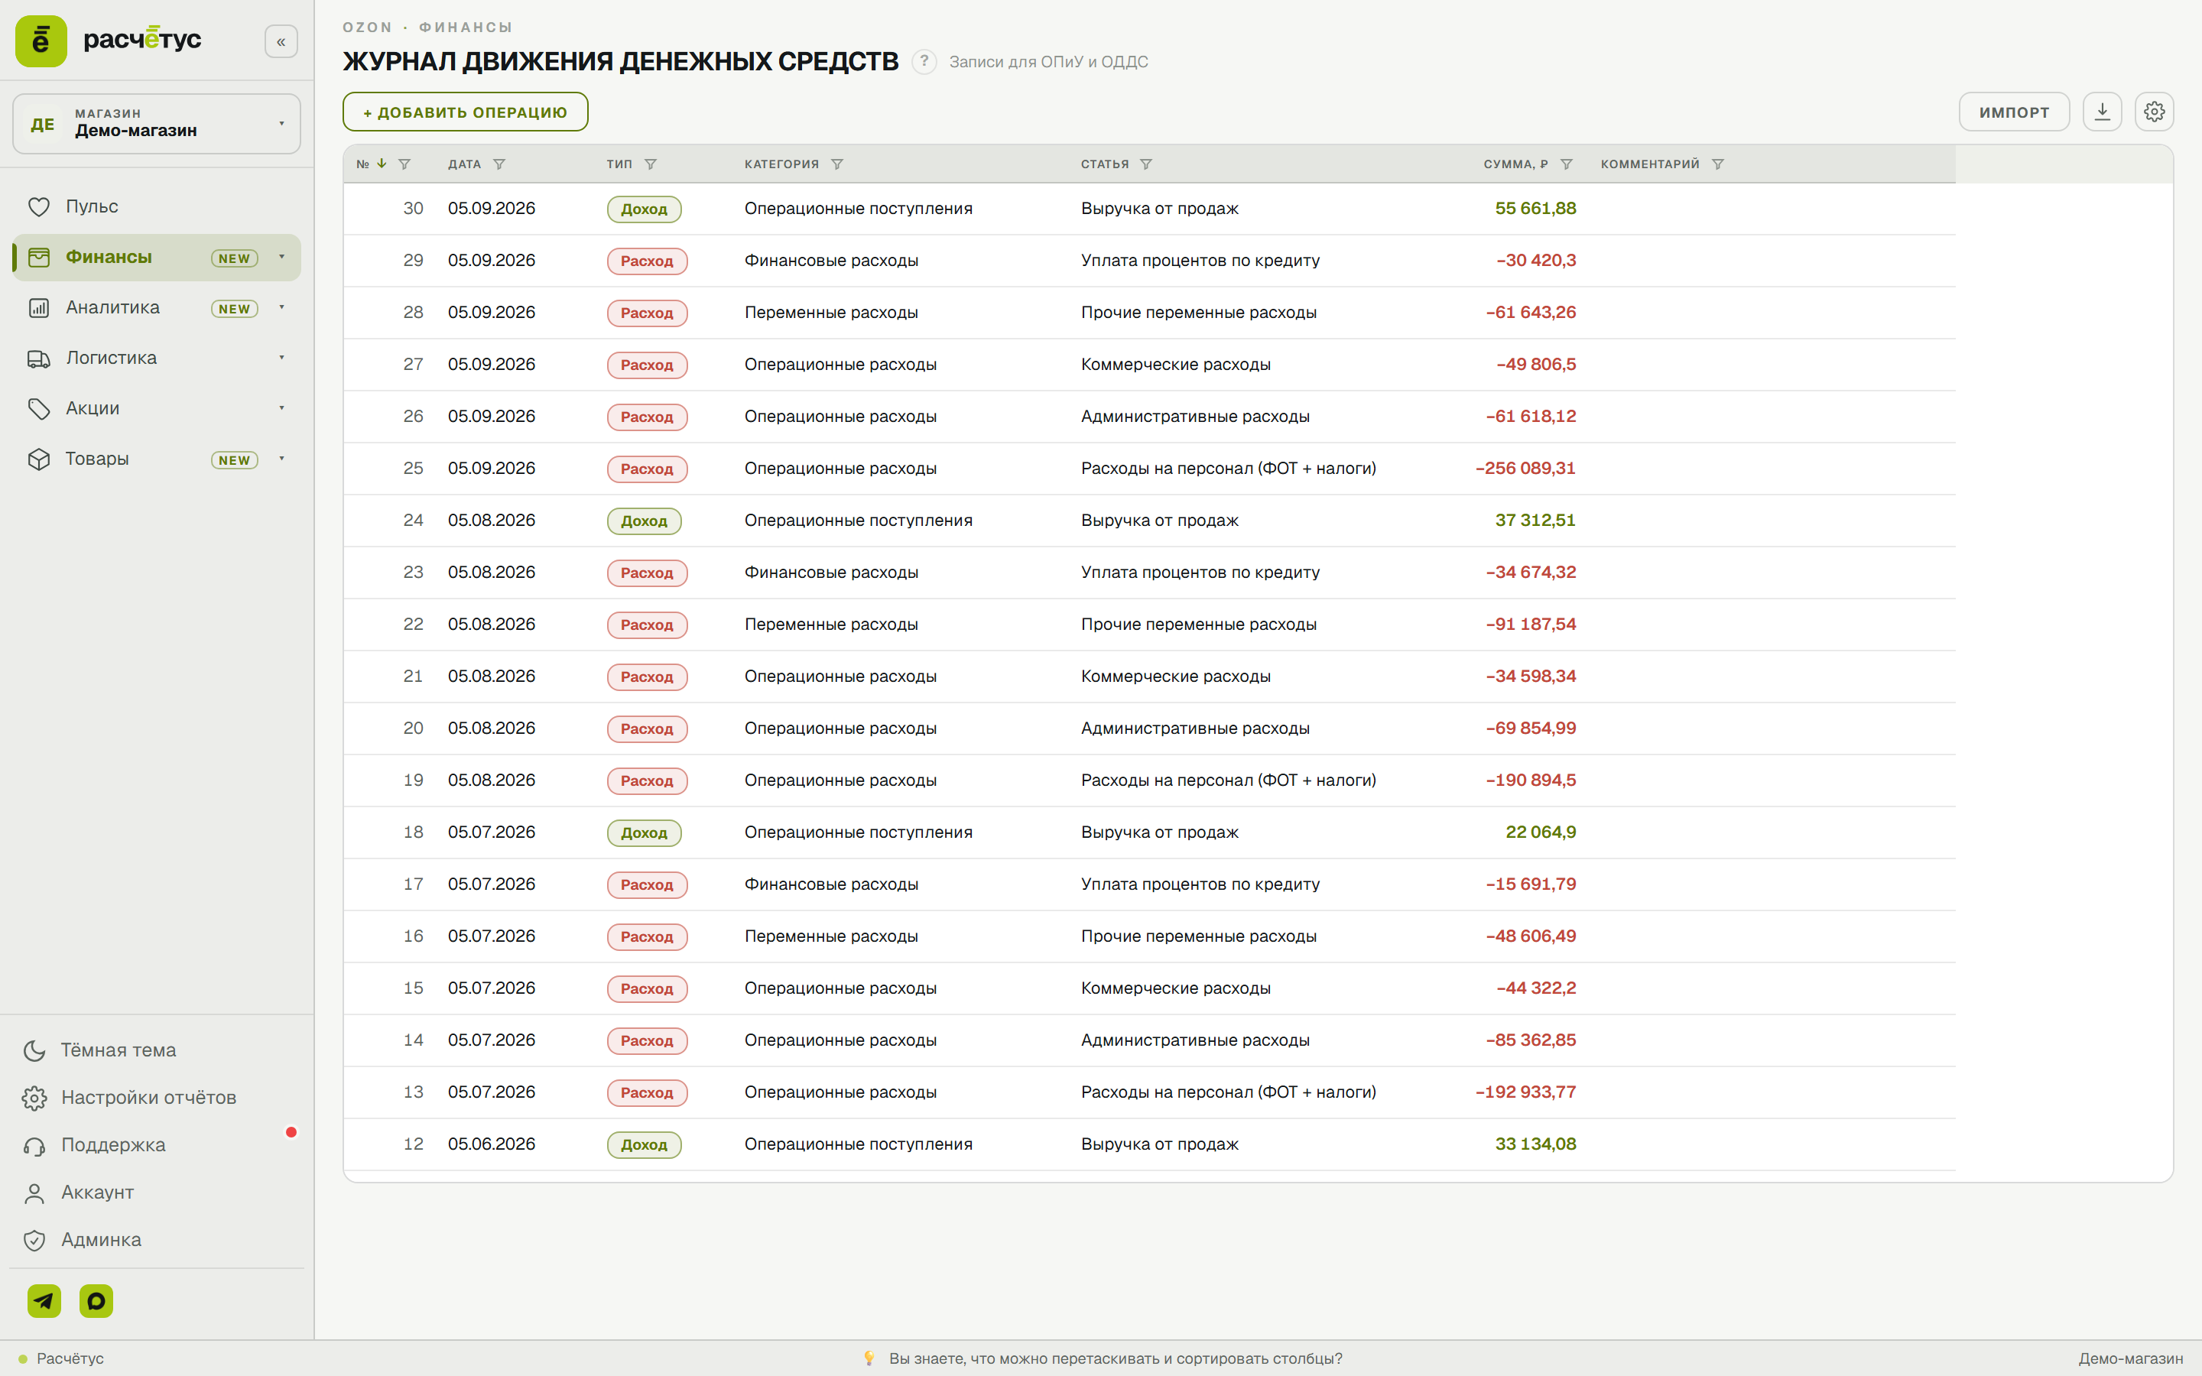The image size is (2202, 1376).
Task: Click Финансы breadcrumb link
Action: point(465,28)
